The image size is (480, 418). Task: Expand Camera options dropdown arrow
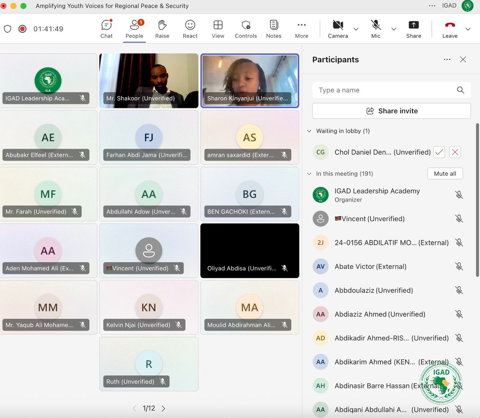click(356, 29)
